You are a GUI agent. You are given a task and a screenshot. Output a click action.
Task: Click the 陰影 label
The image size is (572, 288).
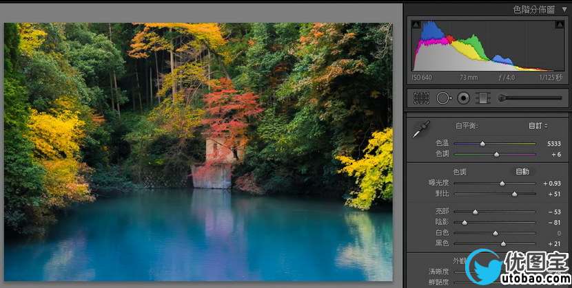(442, 222)
